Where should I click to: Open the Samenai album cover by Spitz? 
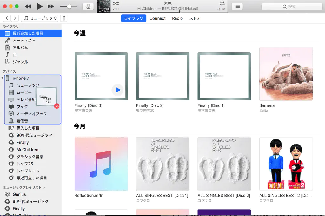(x=286, y=74)
